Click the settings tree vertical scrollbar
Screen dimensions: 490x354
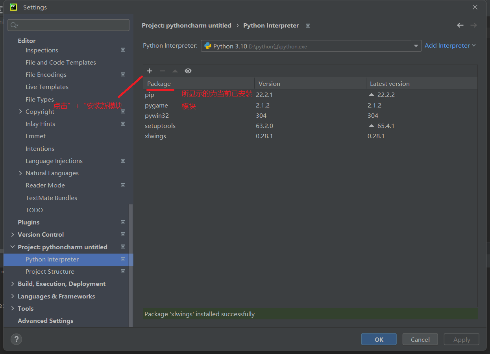click(131, 265)
